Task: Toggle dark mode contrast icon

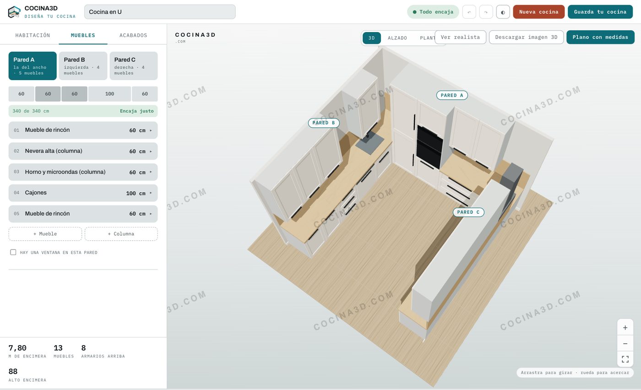Action: 503,12
